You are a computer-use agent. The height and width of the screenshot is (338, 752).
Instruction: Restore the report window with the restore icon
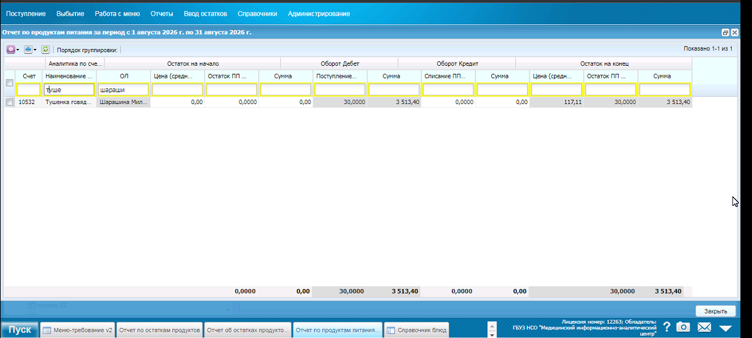click(x=725, y=33)
